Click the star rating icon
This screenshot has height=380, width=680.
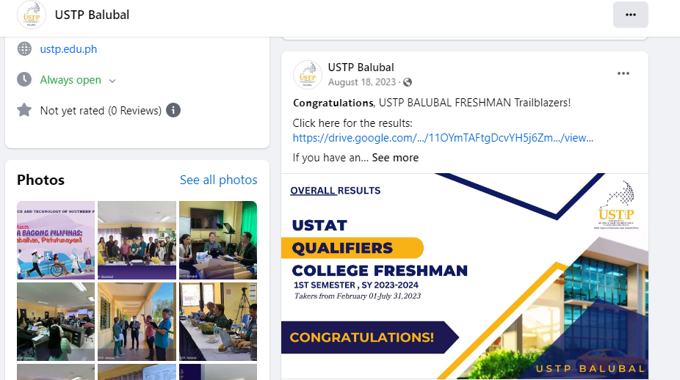24,110
